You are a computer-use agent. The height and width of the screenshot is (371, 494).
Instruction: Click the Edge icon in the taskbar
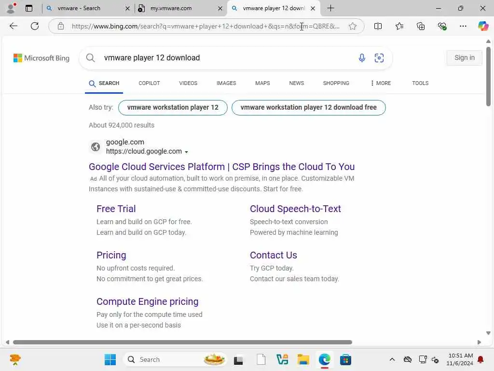[325, 359]
